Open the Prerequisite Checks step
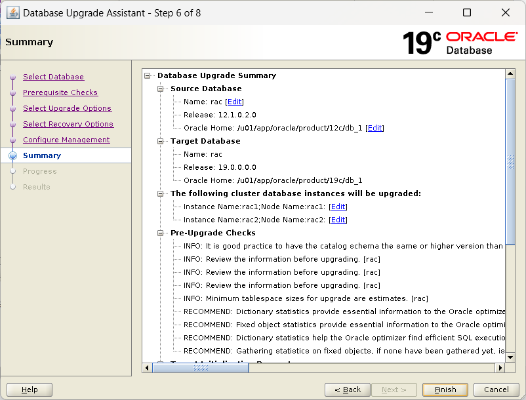Screen dimensions: 526x400 pos(60,92)
